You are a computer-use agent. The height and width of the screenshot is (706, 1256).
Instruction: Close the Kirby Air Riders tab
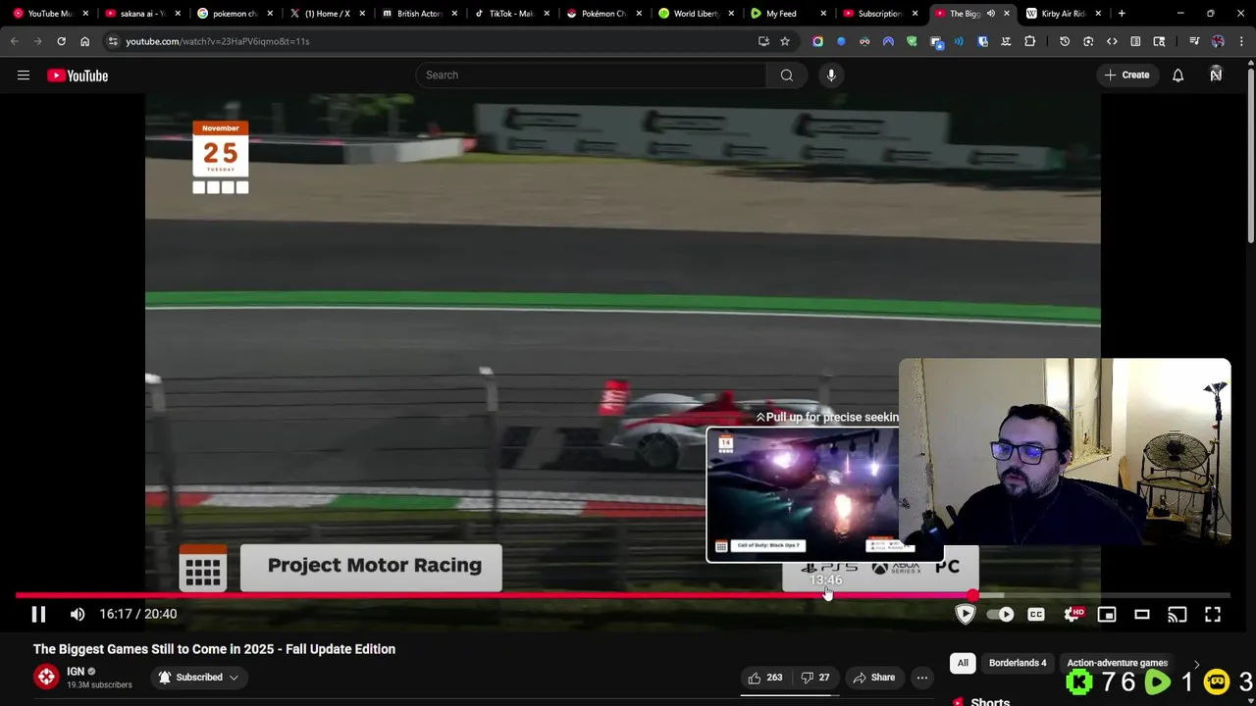click(1098, 14)
